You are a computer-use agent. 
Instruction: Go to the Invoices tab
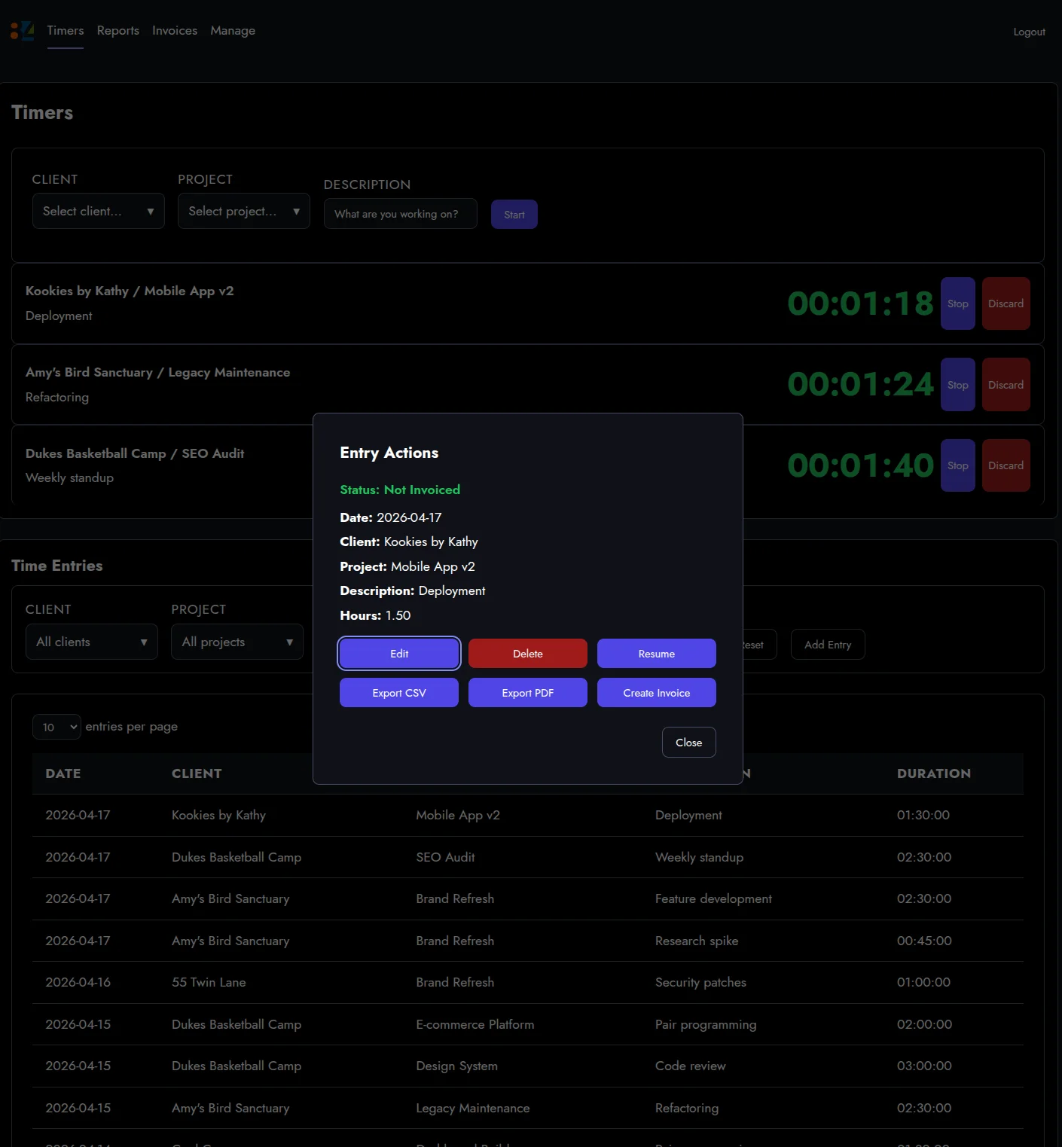coord(175,31)
